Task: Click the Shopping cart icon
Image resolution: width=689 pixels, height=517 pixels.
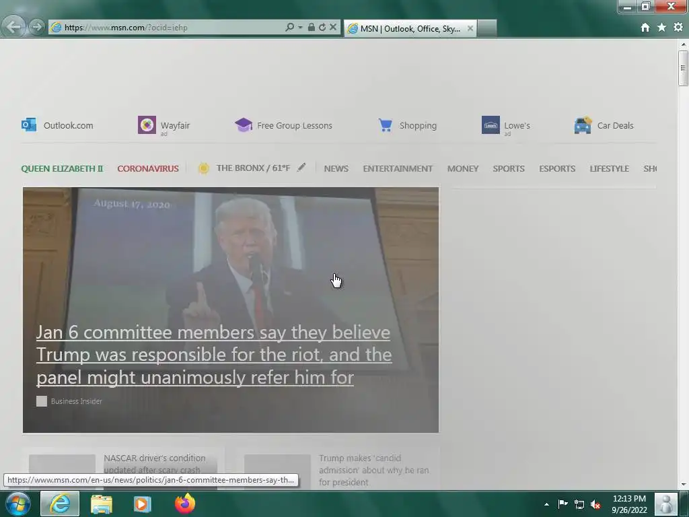Action: (386, 125)
